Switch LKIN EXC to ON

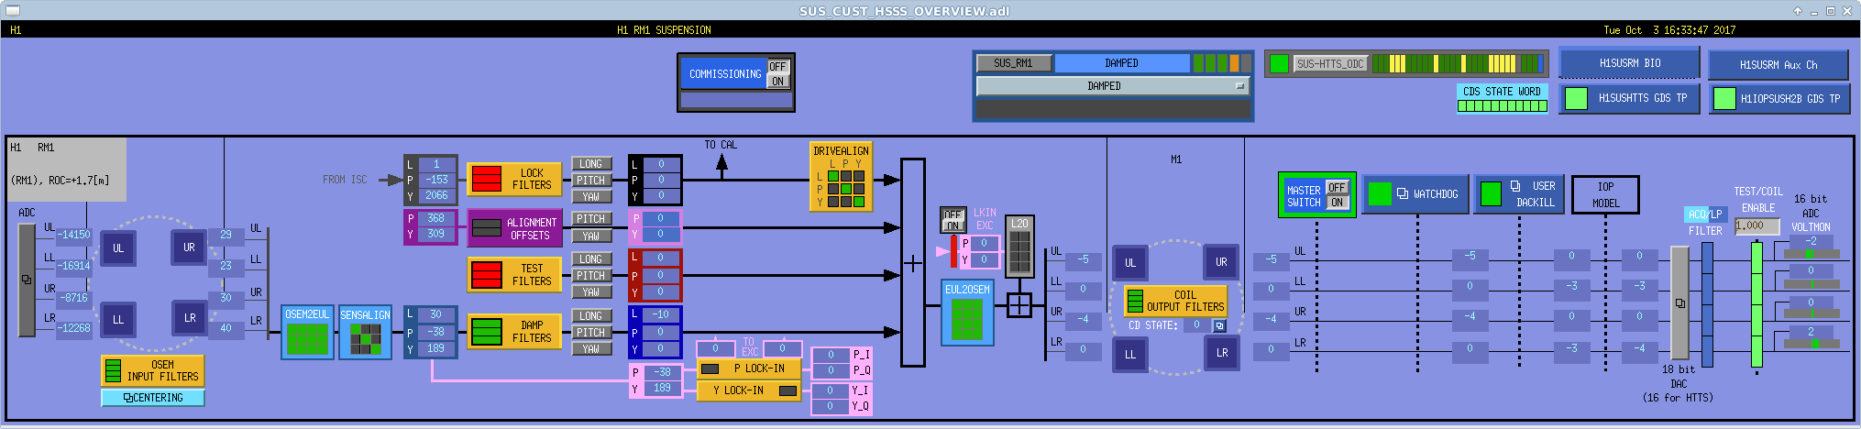click(953, 225)
